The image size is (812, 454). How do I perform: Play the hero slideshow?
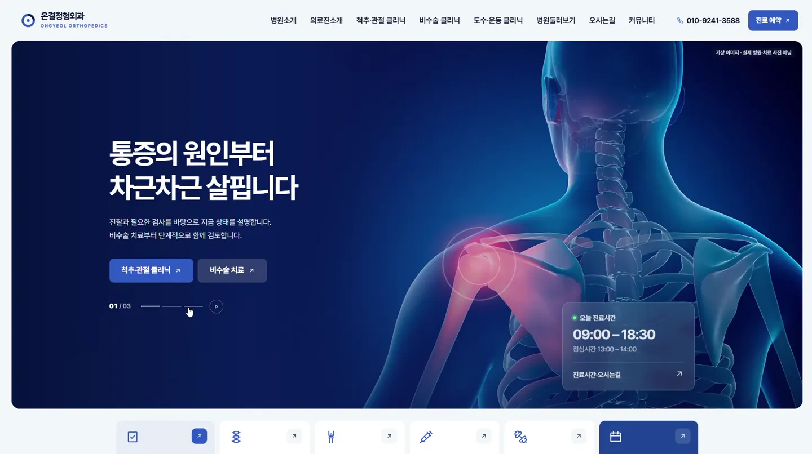pos(217,306)
